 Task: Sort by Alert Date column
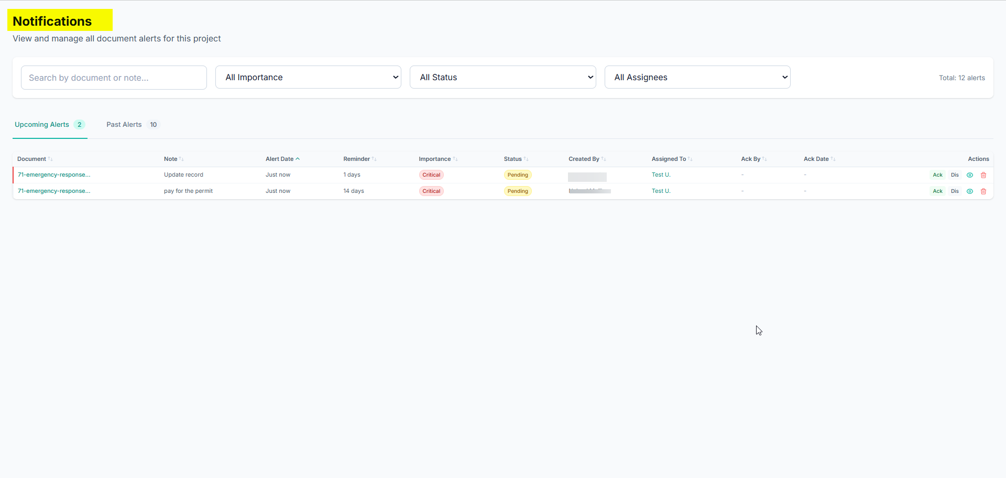(x=282, y=159)
